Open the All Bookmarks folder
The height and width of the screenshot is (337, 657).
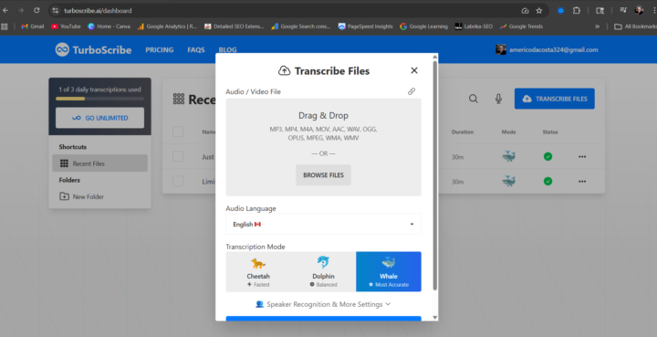635,26
